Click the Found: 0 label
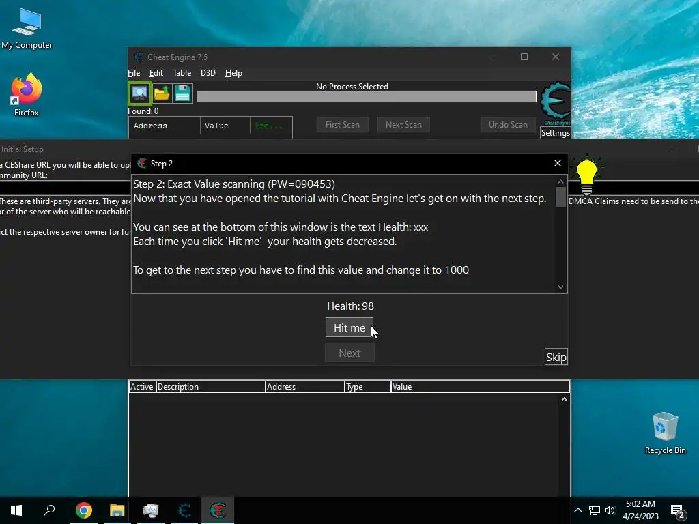 coord(143,111)
